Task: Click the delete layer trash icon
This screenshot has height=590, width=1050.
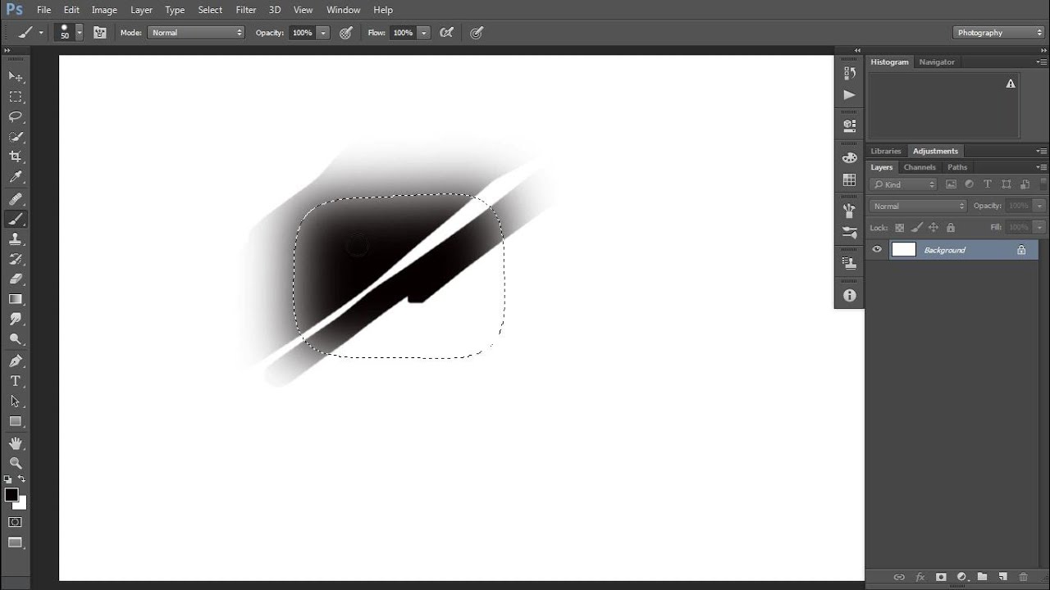Action: [1023, 577]
